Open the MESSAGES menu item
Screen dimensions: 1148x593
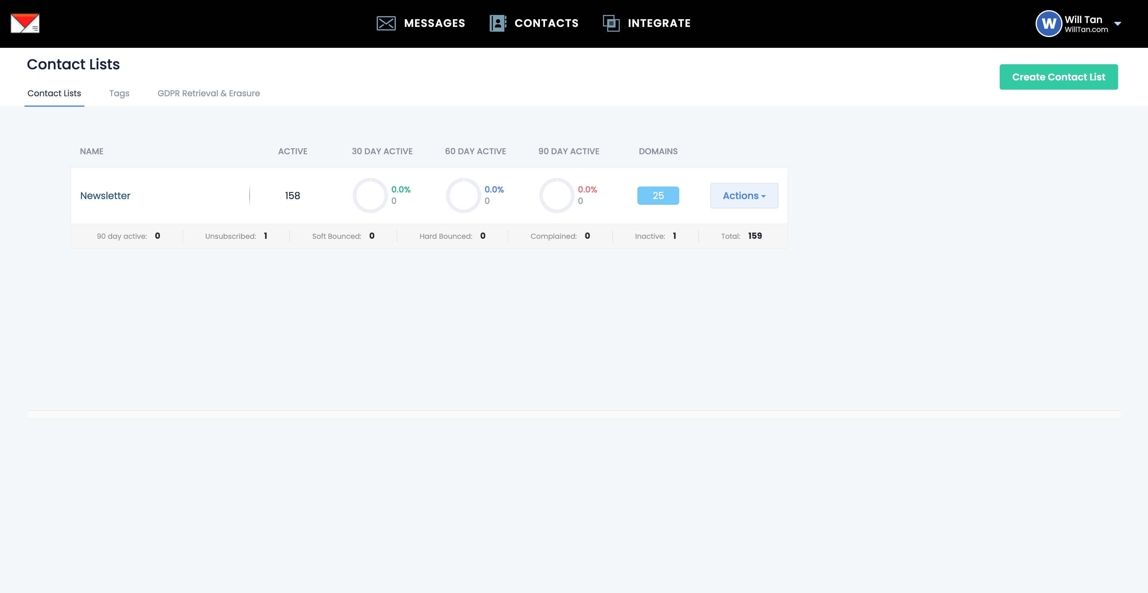tap(434, 23)
